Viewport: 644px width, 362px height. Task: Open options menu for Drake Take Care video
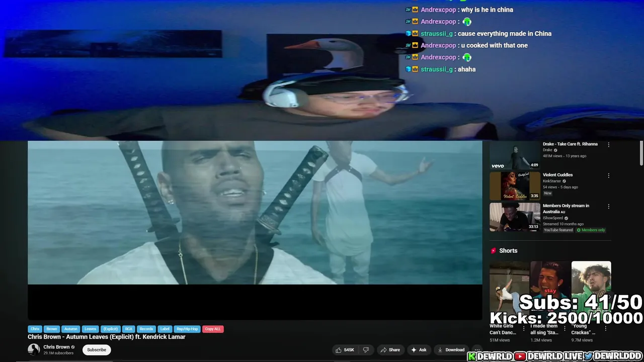click(608, 145)
